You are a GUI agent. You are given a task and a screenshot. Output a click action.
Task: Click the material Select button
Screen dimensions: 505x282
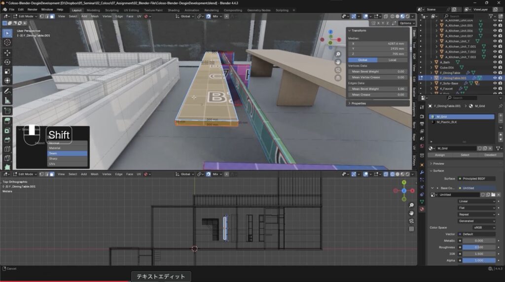465,155
